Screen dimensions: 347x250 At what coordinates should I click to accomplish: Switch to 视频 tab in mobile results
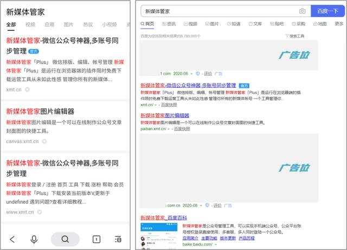30,24
